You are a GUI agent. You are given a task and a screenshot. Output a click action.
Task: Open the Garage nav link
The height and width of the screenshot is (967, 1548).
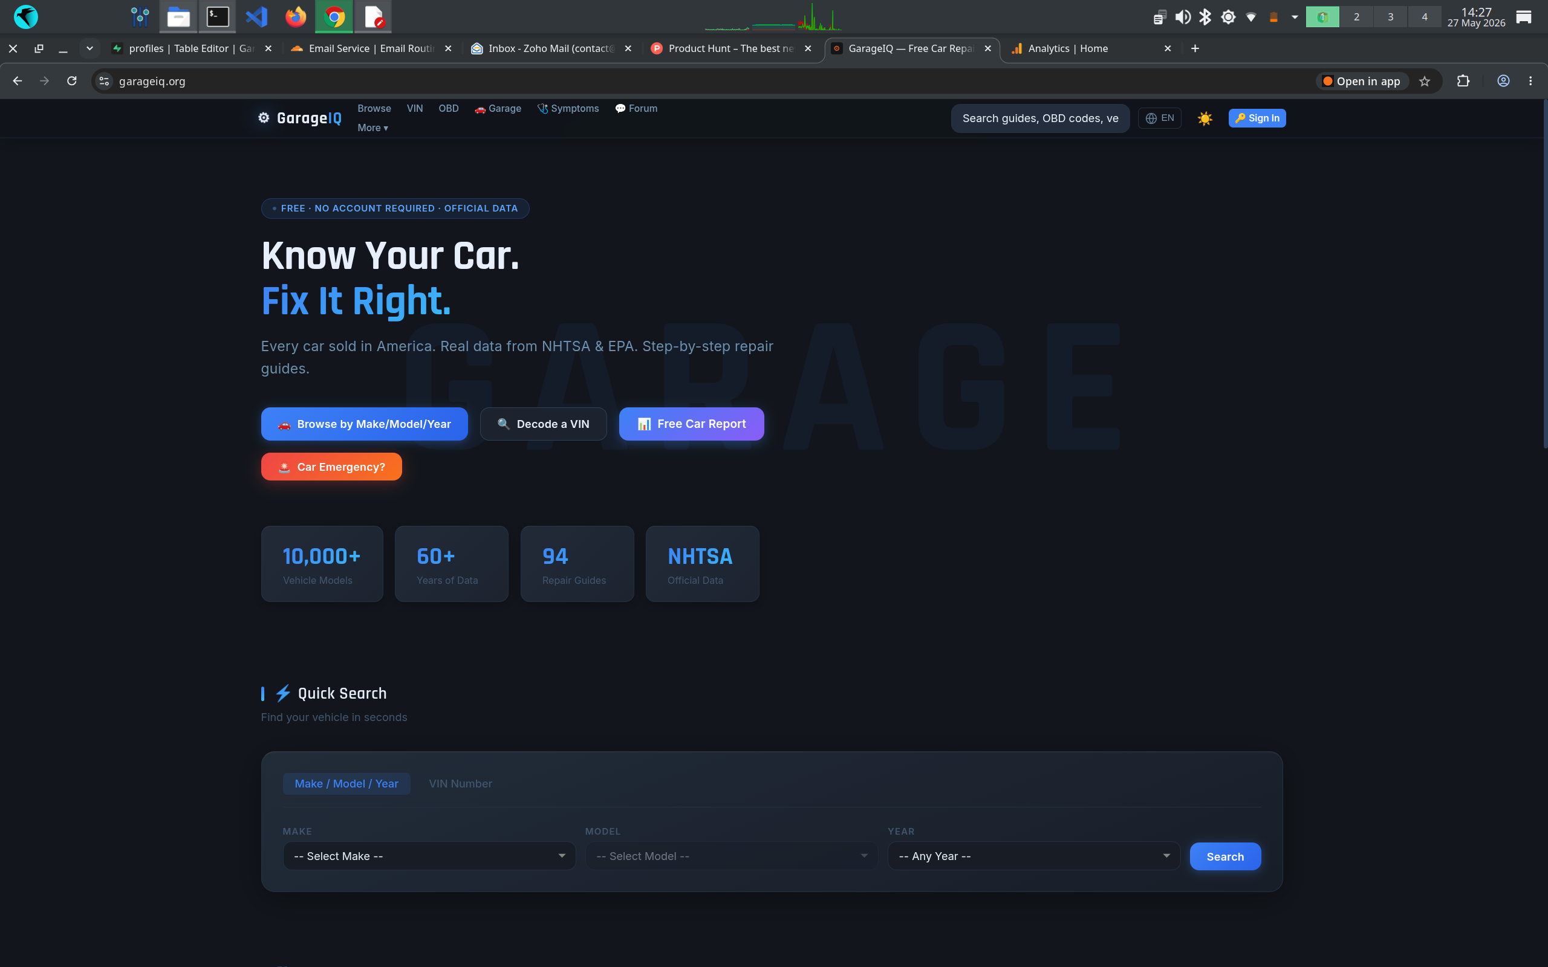pyautogui.click(x=498, y=109)
